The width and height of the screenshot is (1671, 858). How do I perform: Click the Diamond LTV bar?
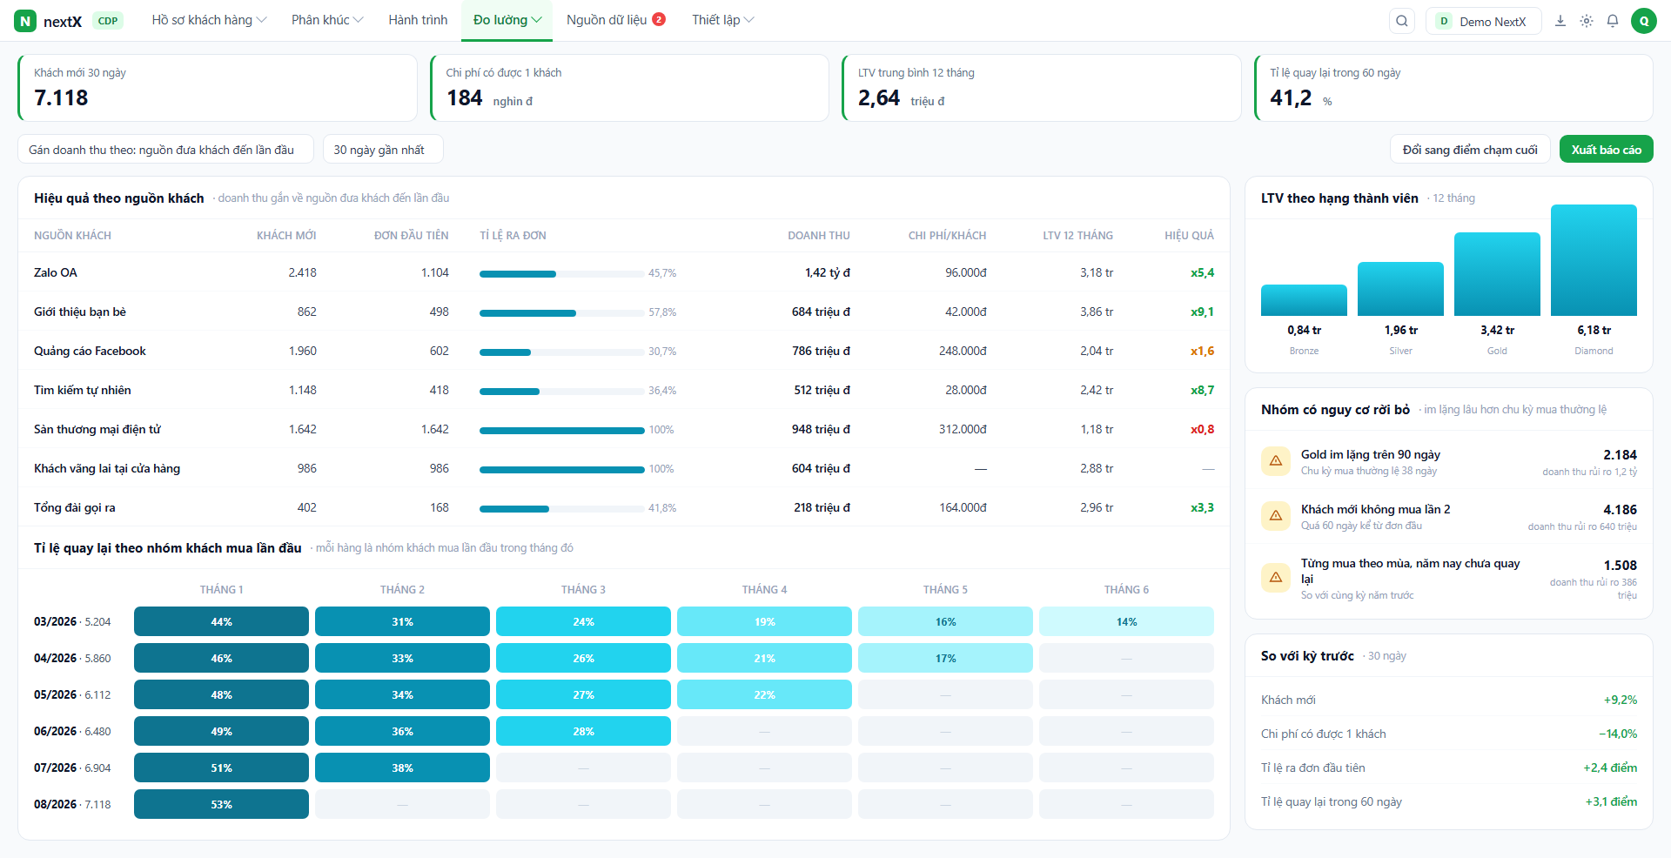[x=1594, y=260]
